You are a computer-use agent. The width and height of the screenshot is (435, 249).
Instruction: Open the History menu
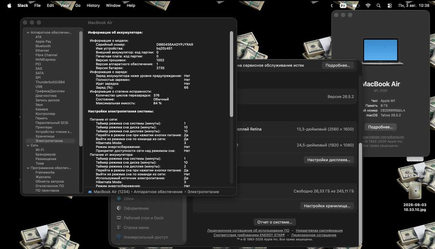(x=93, y=5)
